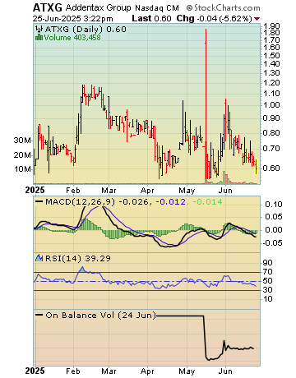Click the Volume 403,458 legend text
This screenshot has width=296, height=378.
pos(72,38)
